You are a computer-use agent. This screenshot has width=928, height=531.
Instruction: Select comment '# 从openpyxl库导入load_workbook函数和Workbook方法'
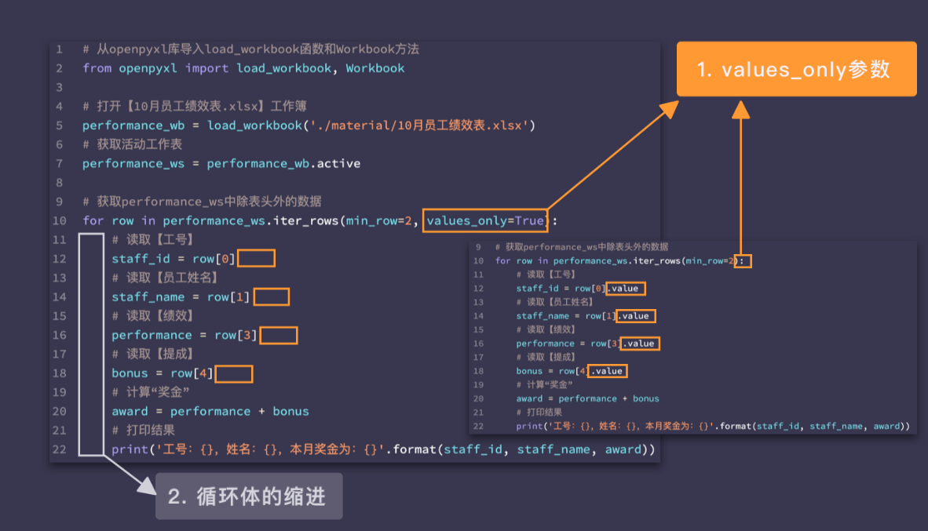coord(251,49)
